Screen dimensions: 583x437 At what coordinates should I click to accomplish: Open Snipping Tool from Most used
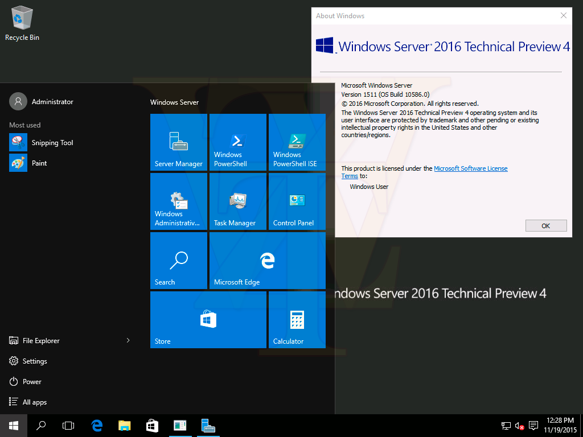click(52, 143)
